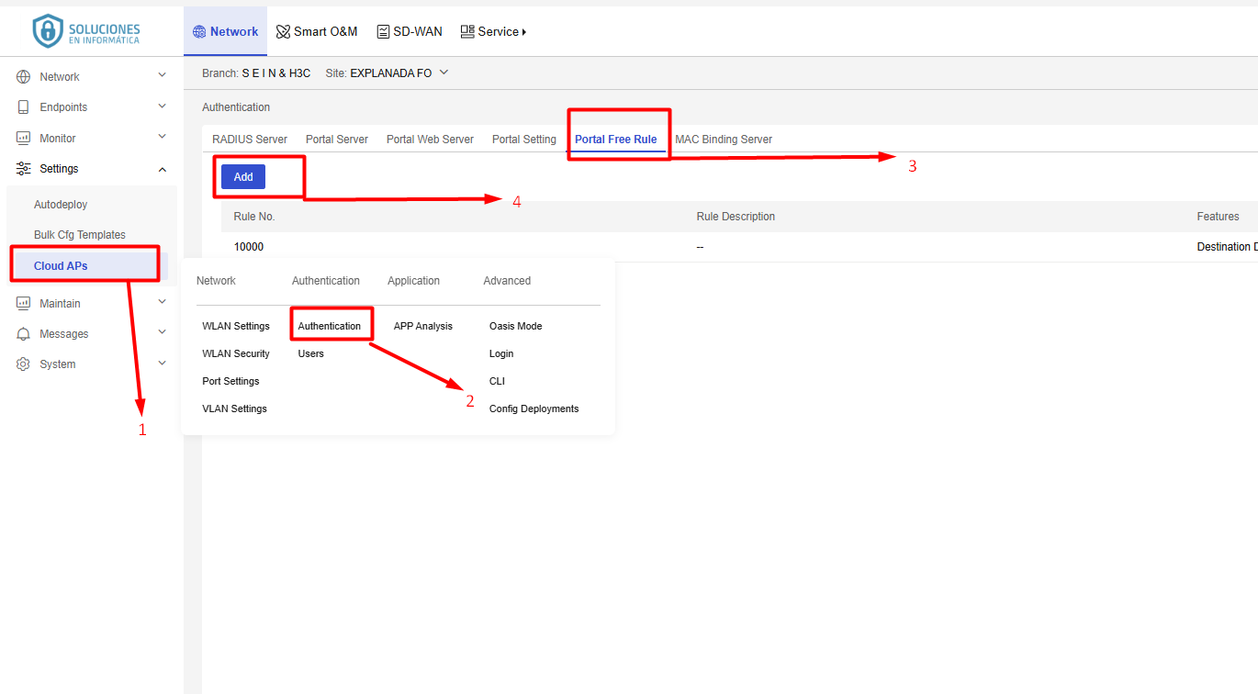The width and height of the screenshot is (1258, 694).
Task: Click the System gear icon
Action: pyautogui.click(x=24, y=364)
